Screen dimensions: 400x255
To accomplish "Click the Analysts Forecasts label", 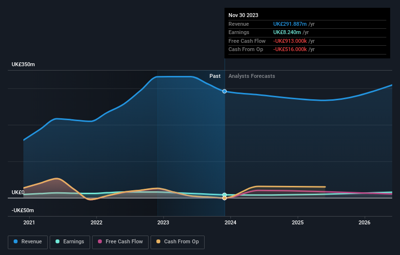I will [252, 76].
